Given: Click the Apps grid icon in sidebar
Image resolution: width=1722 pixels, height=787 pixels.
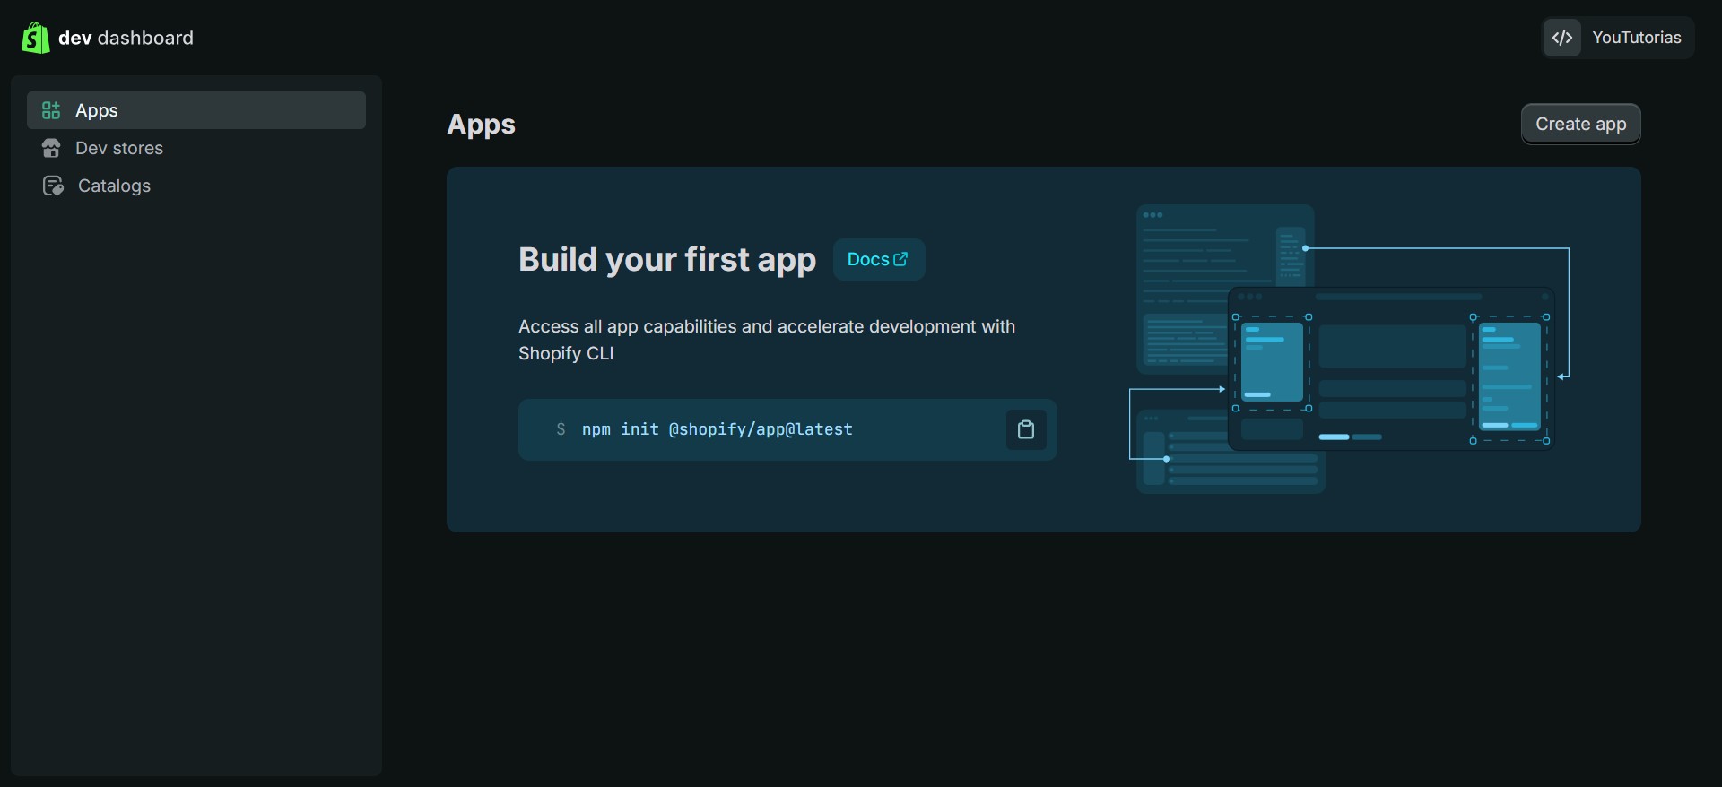Looking at the screenshot, I should pyautogui.click(x=51, y=110).
